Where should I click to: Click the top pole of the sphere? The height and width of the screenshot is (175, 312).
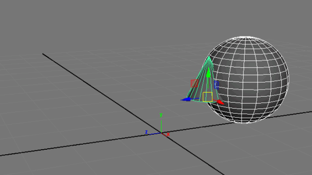(245, 37)
